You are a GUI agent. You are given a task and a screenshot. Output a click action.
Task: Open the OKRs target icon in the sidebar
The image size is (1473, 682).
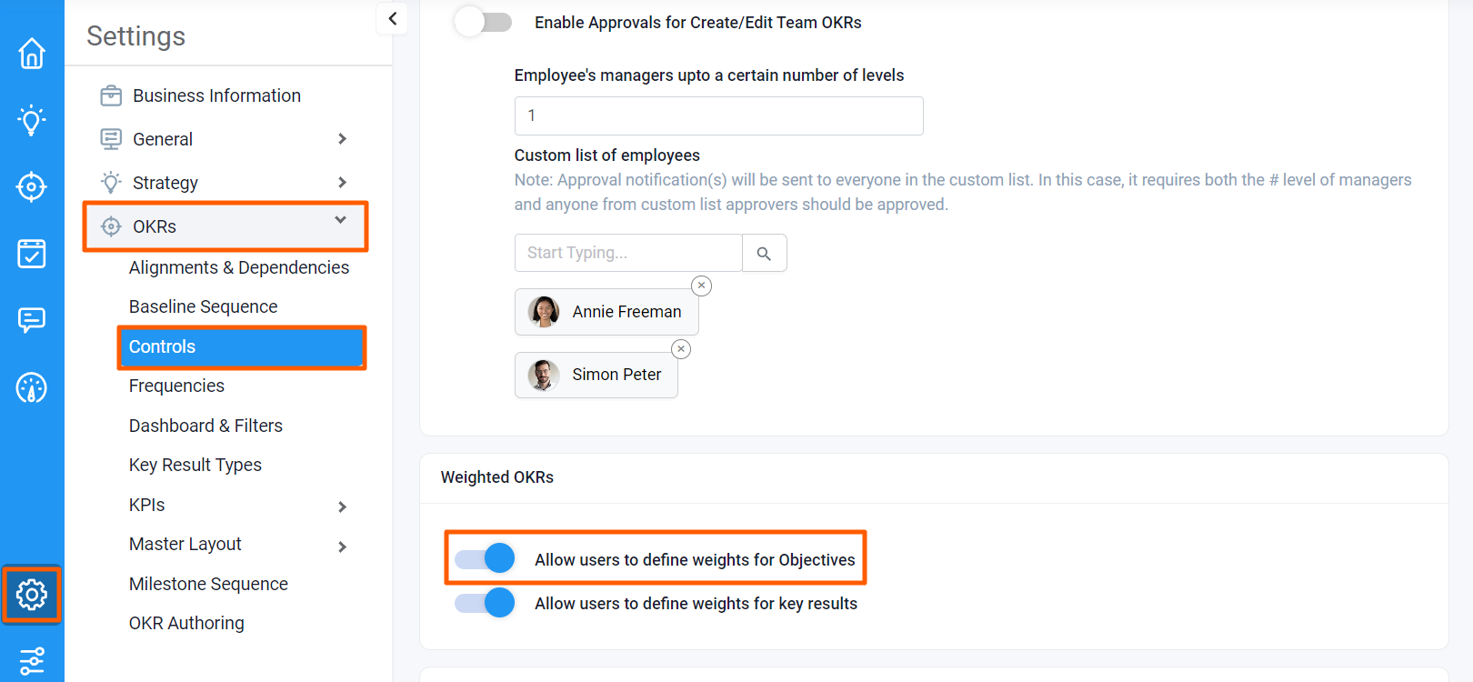[32, 186]
